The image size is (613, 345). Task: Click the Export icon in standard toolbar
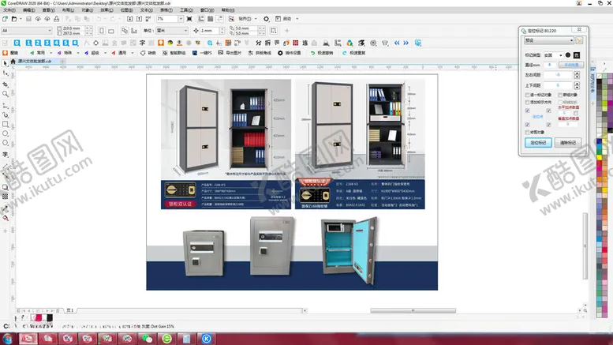pyautogui.click(x=139, y=19)
